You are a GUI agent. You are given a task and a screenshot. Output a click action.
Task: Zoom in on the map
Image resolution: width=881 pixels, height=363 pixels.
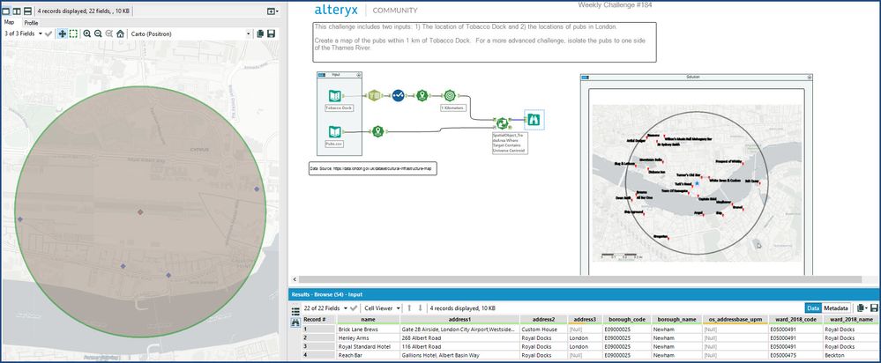coord(87,33)
